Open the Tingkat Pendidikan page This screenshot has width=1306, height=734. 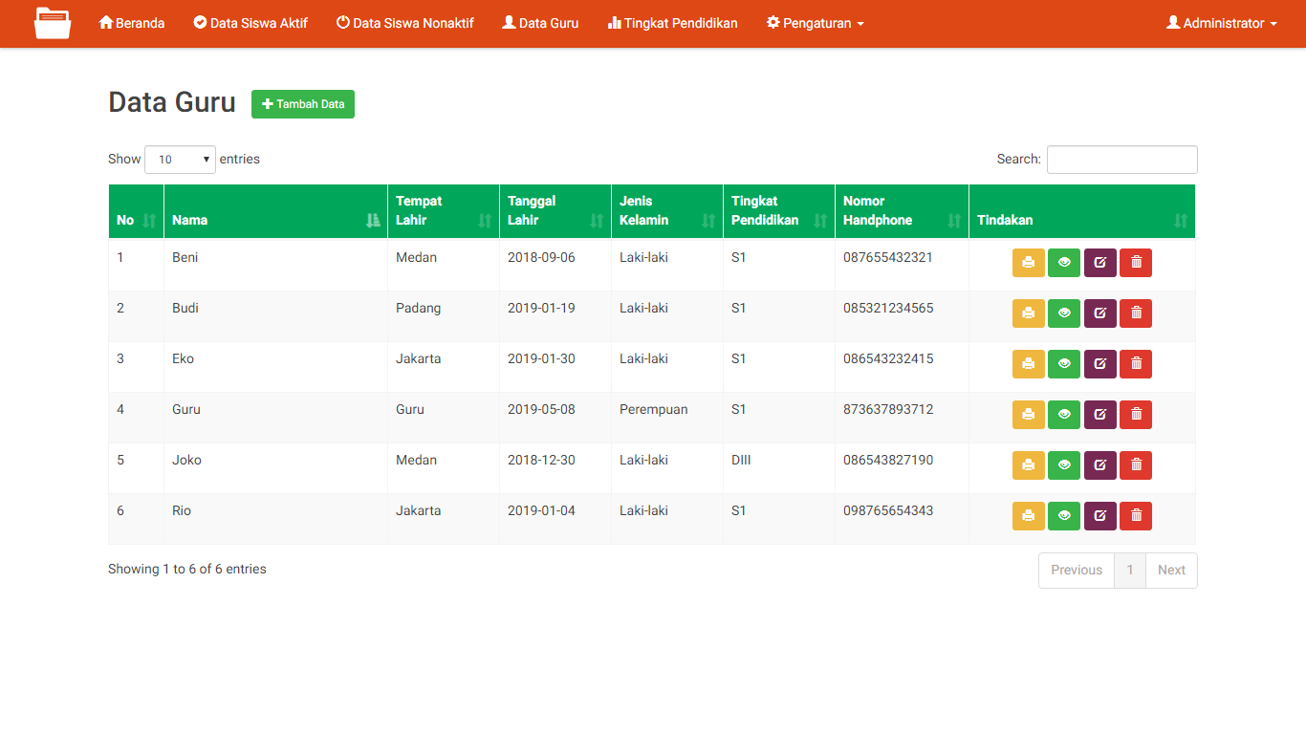pos(672,23)
